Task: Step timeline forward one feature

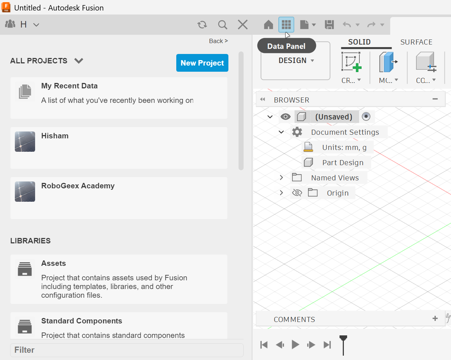Action: pos(311,345)
